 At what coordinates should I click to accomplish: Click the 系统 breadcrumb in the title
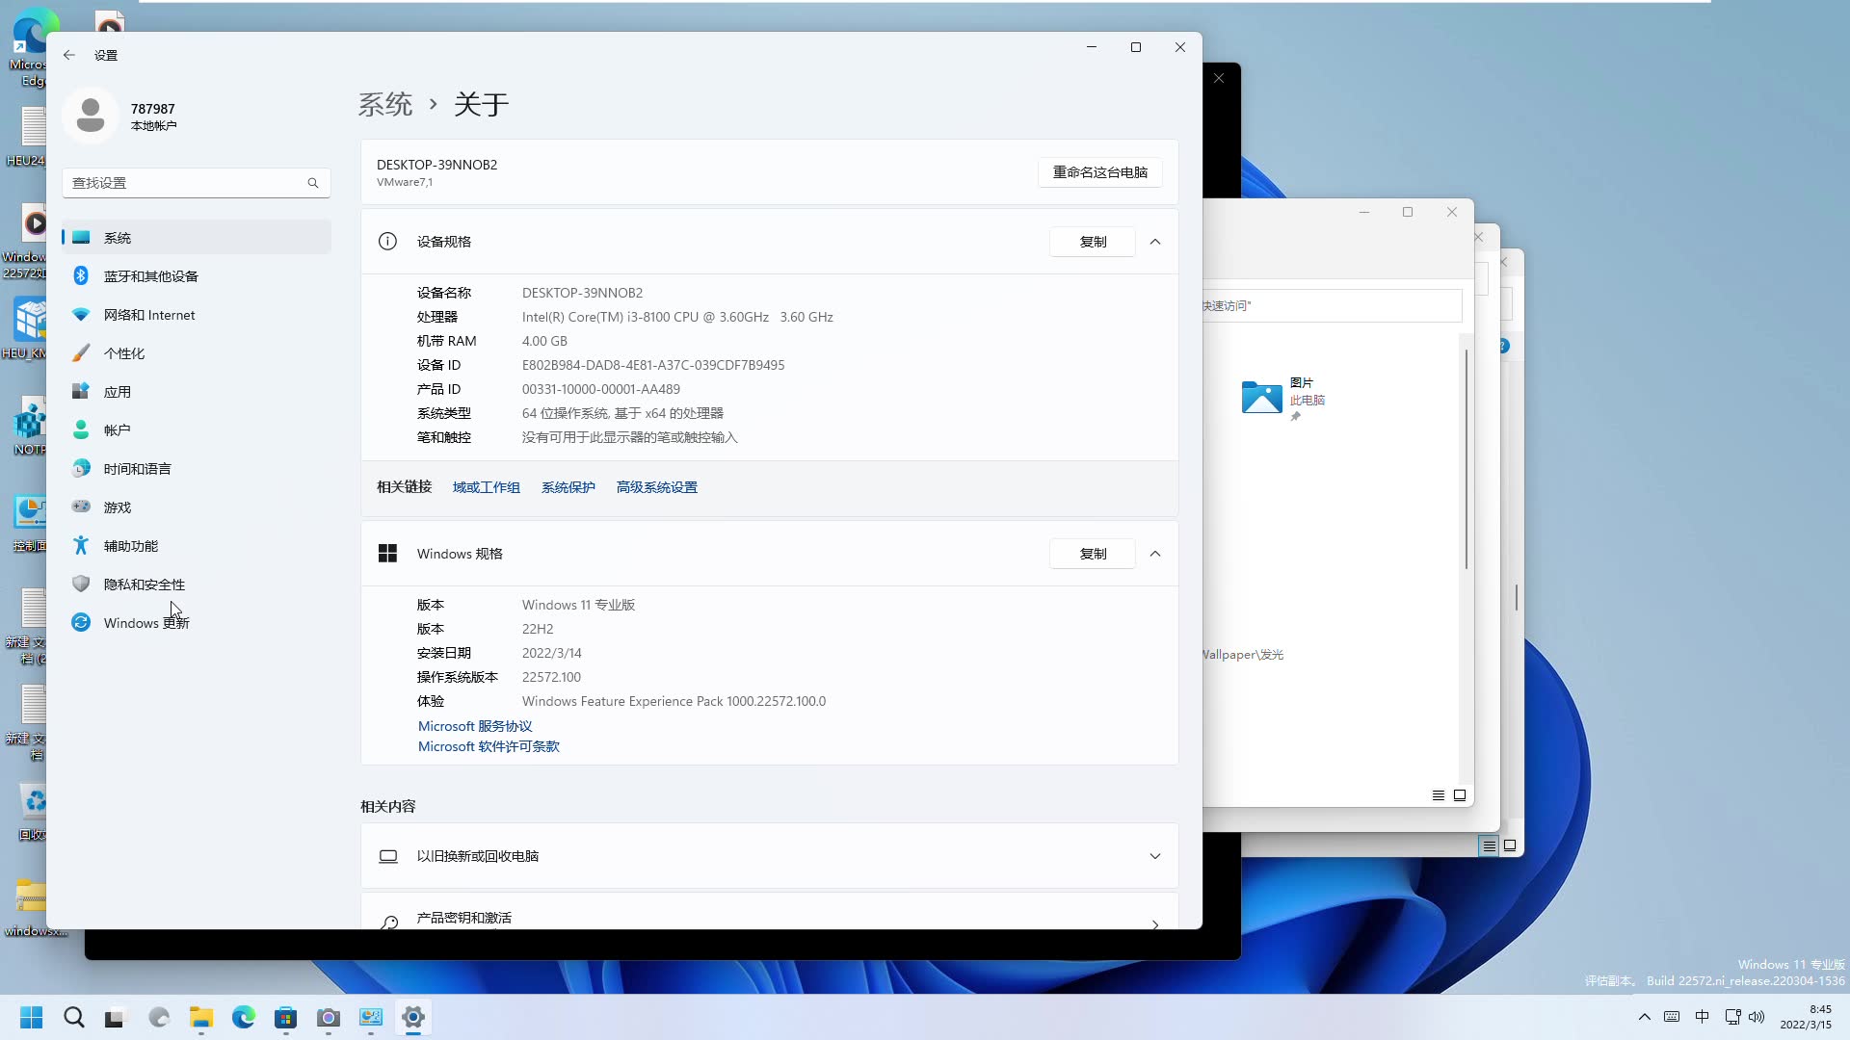(385, 104)
